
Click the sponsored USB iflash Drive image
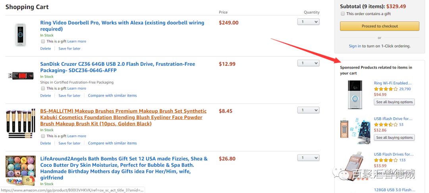point(355,130)
